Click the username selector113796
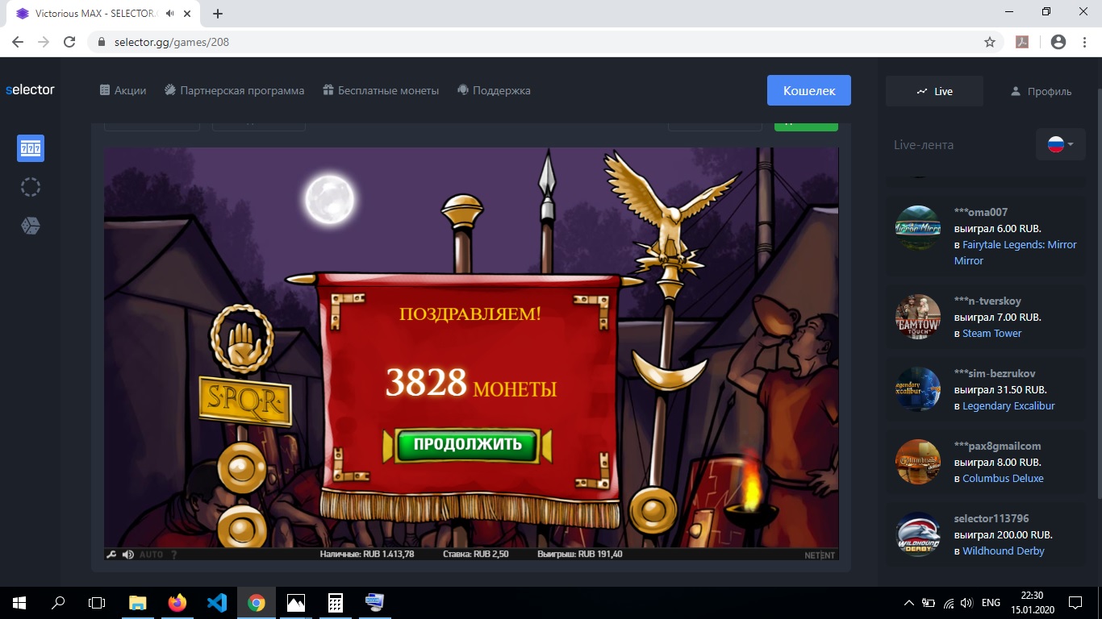 [991, 518]
